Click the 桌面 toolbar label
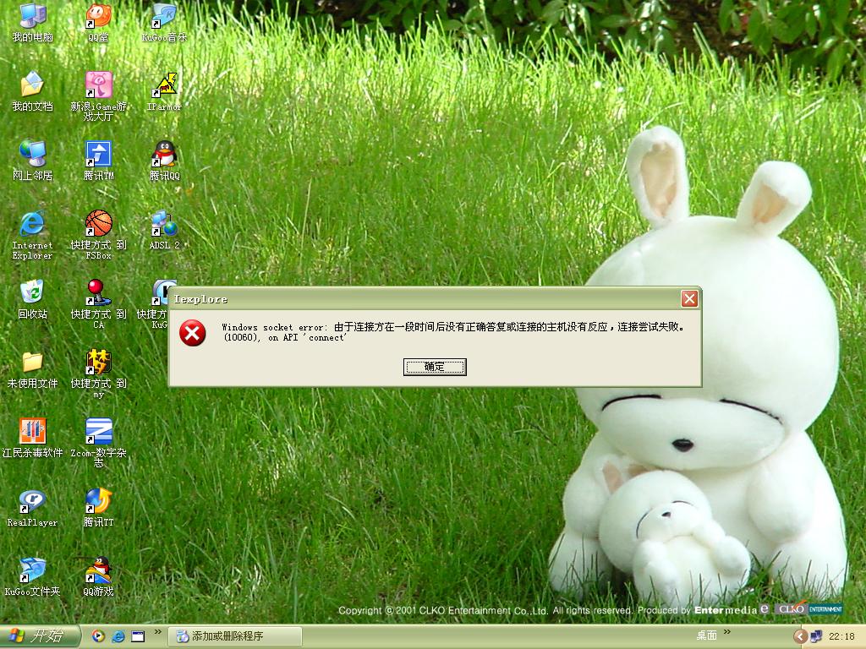This screenshot has height=649, width=866. (x=706, y=635)
